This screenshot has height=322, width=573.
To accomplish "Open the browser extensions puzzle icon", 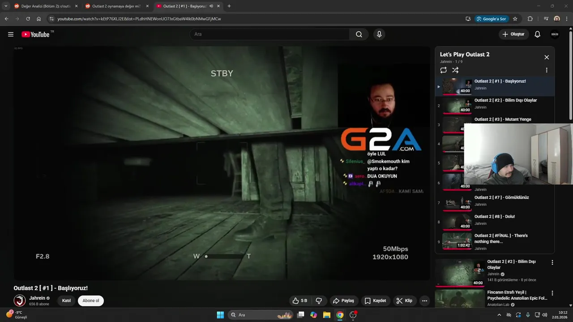I will pos(530,19).
